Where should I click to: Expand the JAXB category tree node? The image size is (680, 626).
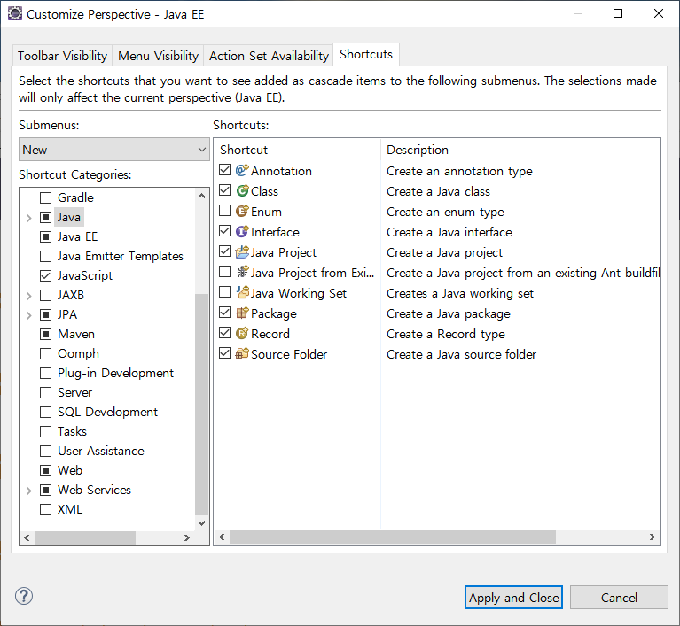(29, 296)
